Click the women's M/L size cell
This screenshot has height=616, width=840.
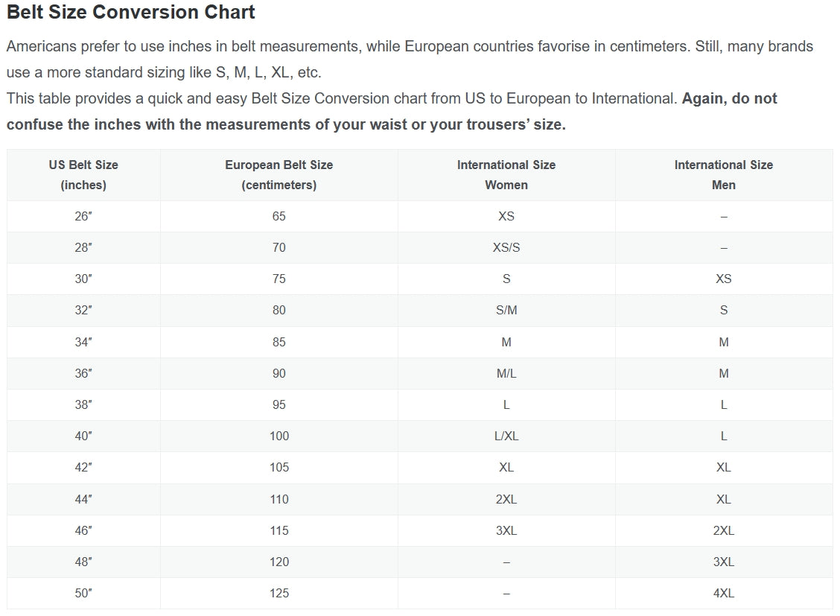506,373
